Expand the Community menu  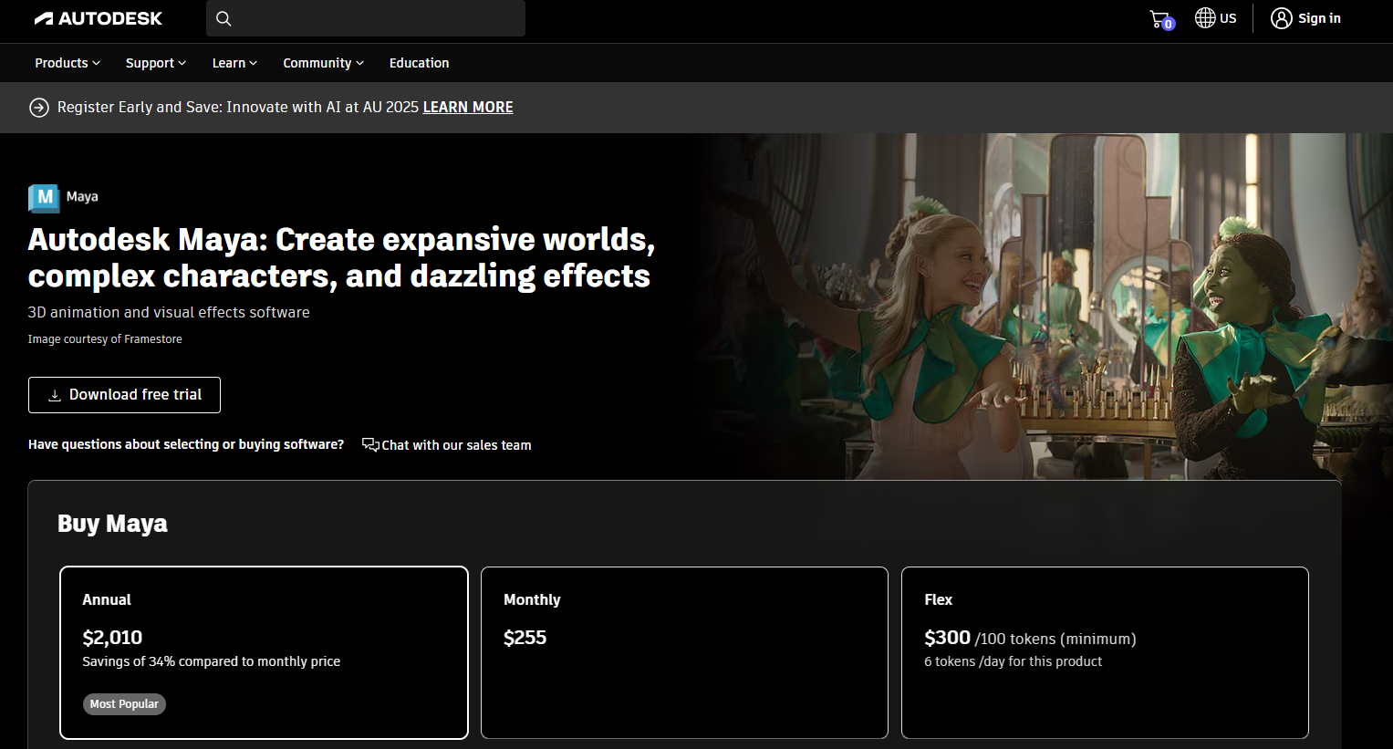(324, 63)
